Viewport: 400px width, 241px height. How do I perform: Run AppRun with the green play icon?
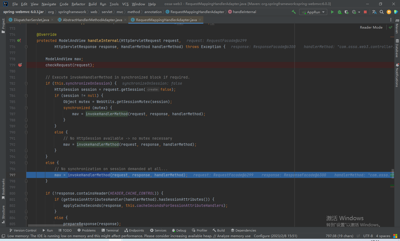click(332, 12)
